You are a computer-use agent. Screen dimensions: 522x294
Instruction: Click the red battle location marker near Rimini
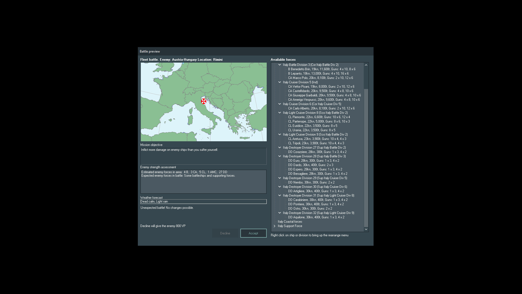204,101
